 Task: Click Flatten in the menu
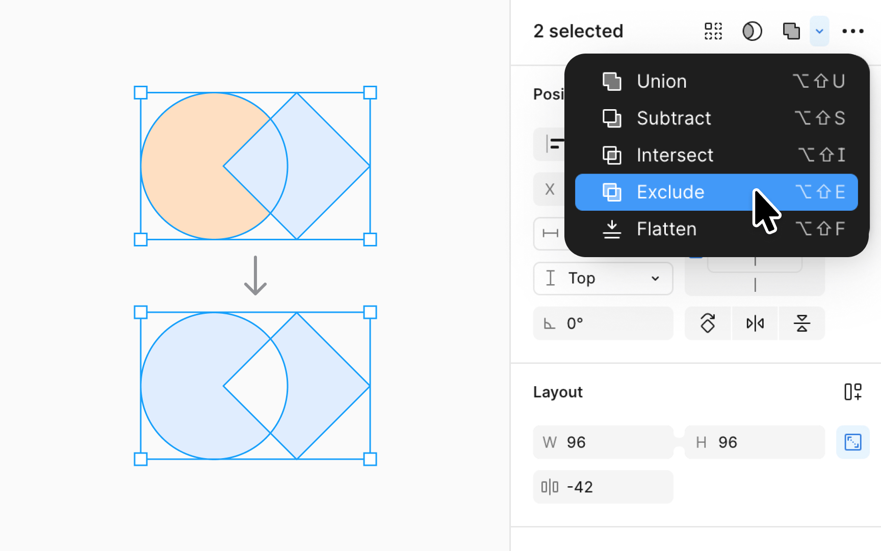click(x=666, y=229)
